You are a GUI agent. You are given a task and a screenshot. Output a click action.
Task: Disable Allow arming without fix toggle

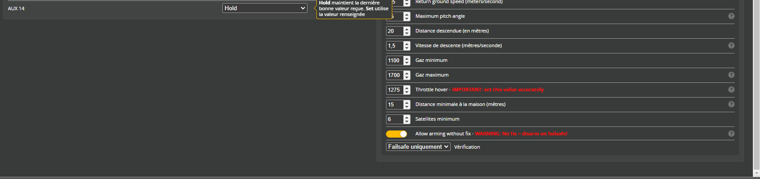point(396,134)
